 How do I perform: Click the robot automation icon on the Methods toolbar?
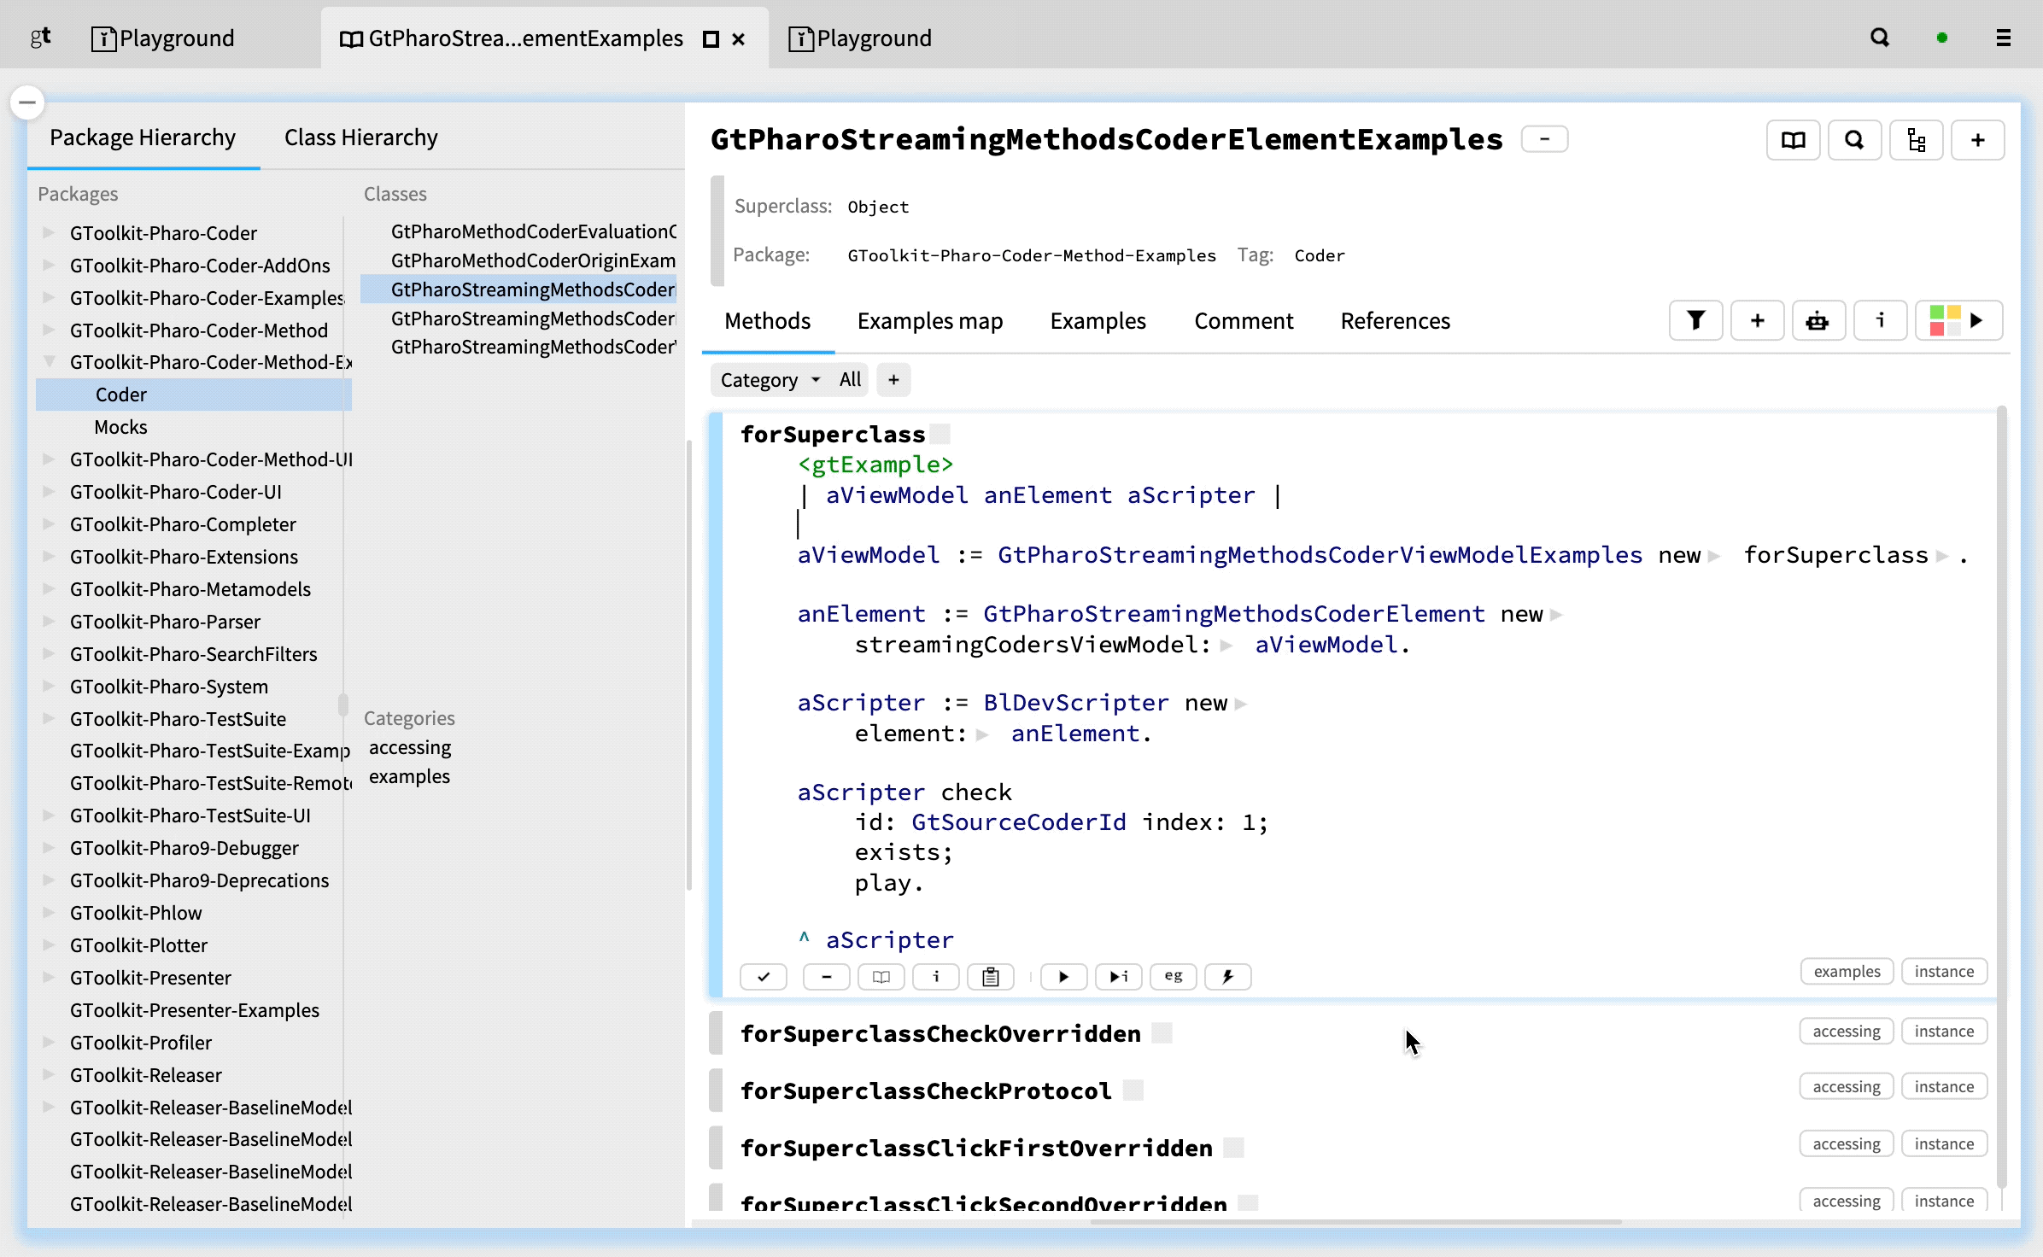point(1818,320)
